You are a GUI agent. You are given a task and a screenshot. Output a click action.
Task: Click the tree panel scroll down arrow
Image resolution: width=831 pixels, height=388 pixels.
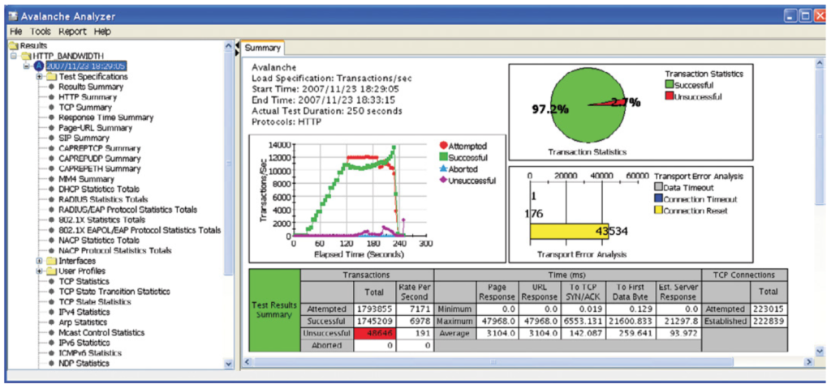pos(228,364)
